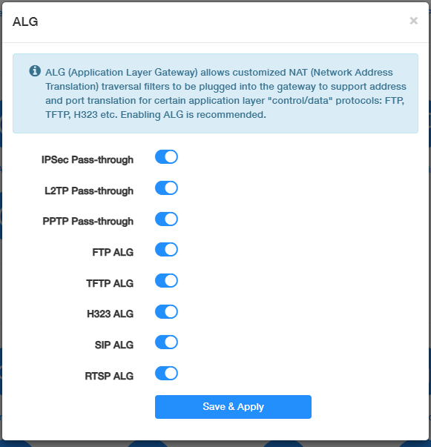Screen dimensions: 431x447
Task: Switch off the FTP ALG toggle
Action: [166, 250]
